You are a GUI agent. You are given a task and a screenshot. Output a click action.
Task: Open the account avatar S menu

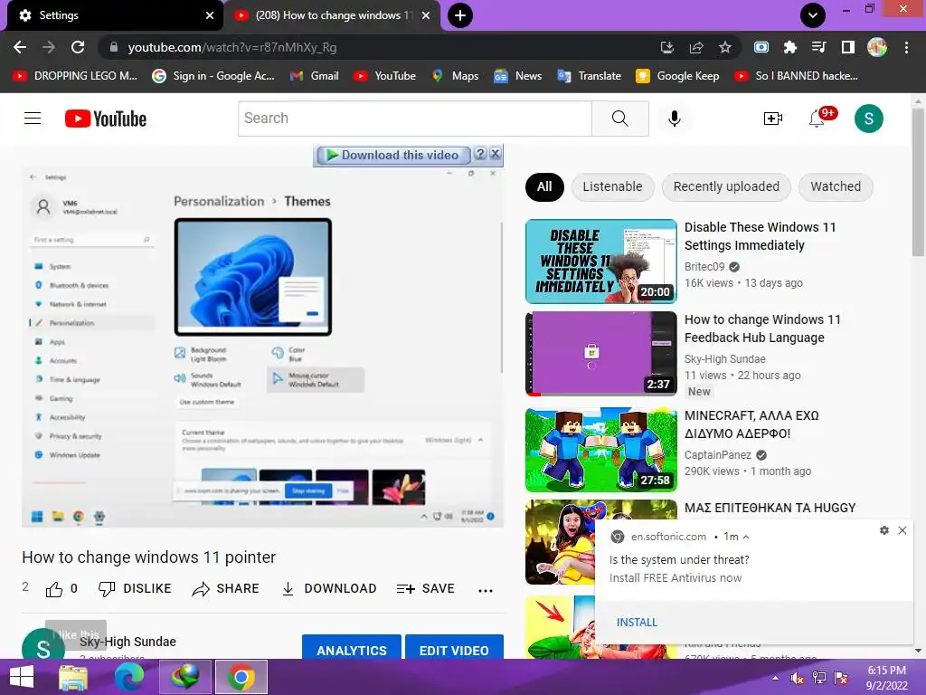[x=869, y=119]
